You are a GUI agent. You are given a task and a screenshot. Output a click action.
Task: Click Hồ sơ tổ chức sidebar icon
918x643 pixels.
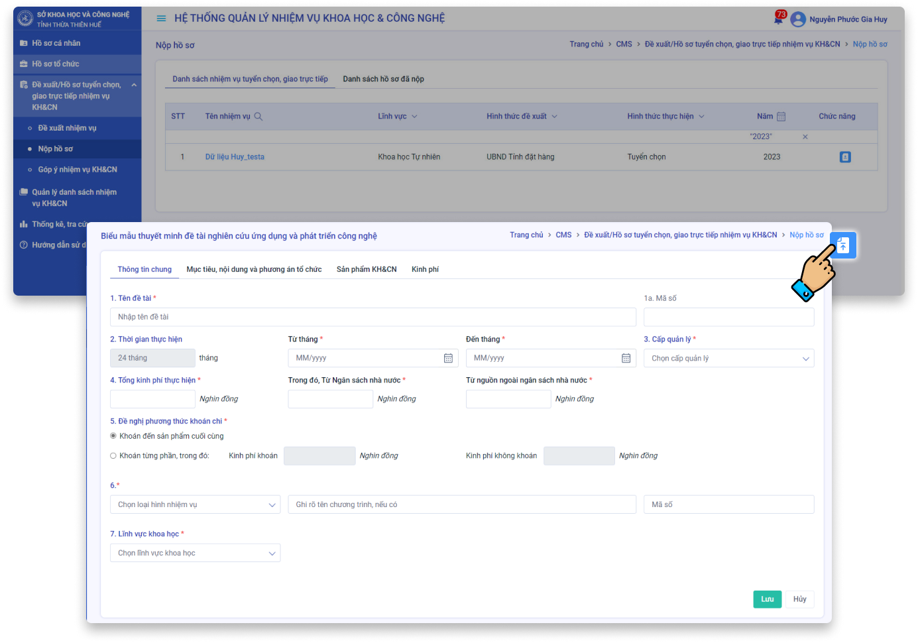click(24, 64)
